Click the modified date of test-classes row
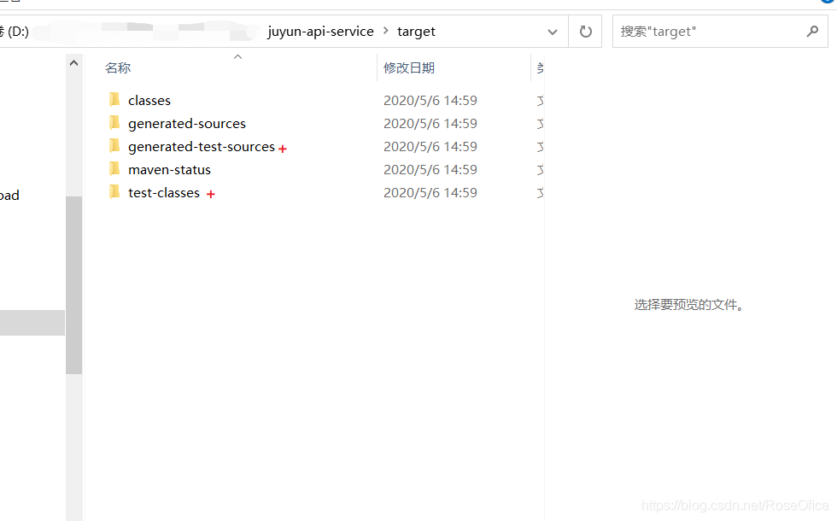Image resolution: width=837 pixels, height=521 pixels. pyautogui.click(x=430, y=193)
